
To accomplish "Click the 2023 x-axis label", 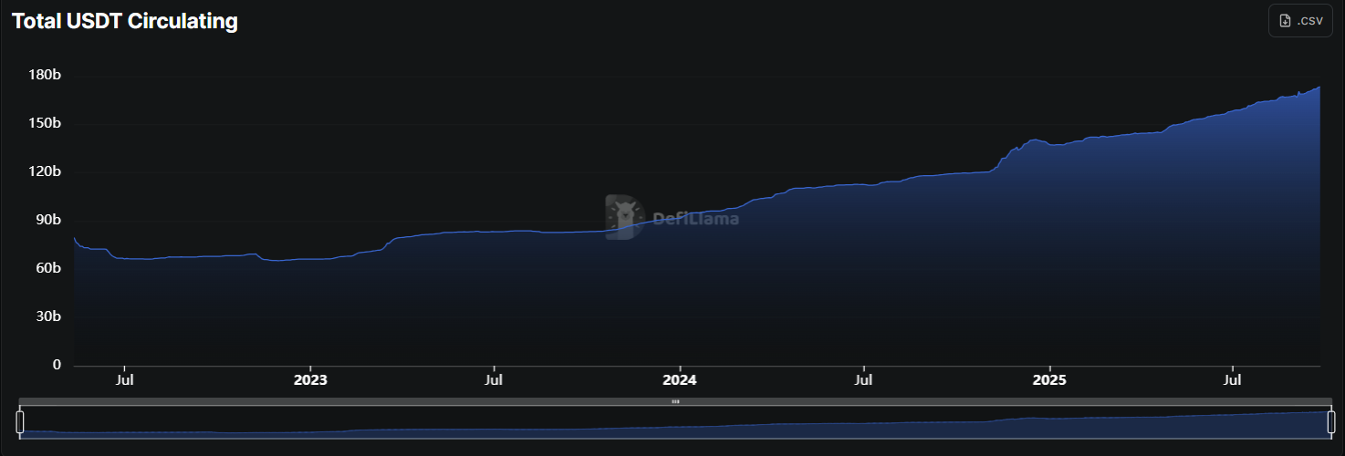I will pyautogui.click(x=310, y=378).
